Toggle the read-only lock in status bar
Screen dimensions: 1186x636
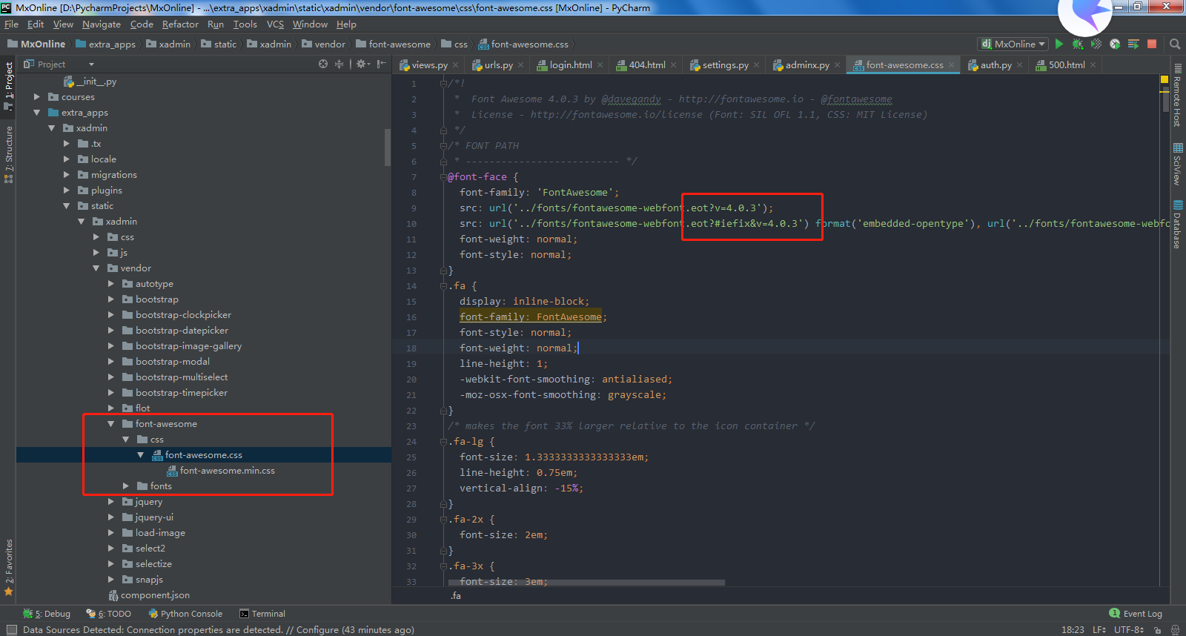1157,630
